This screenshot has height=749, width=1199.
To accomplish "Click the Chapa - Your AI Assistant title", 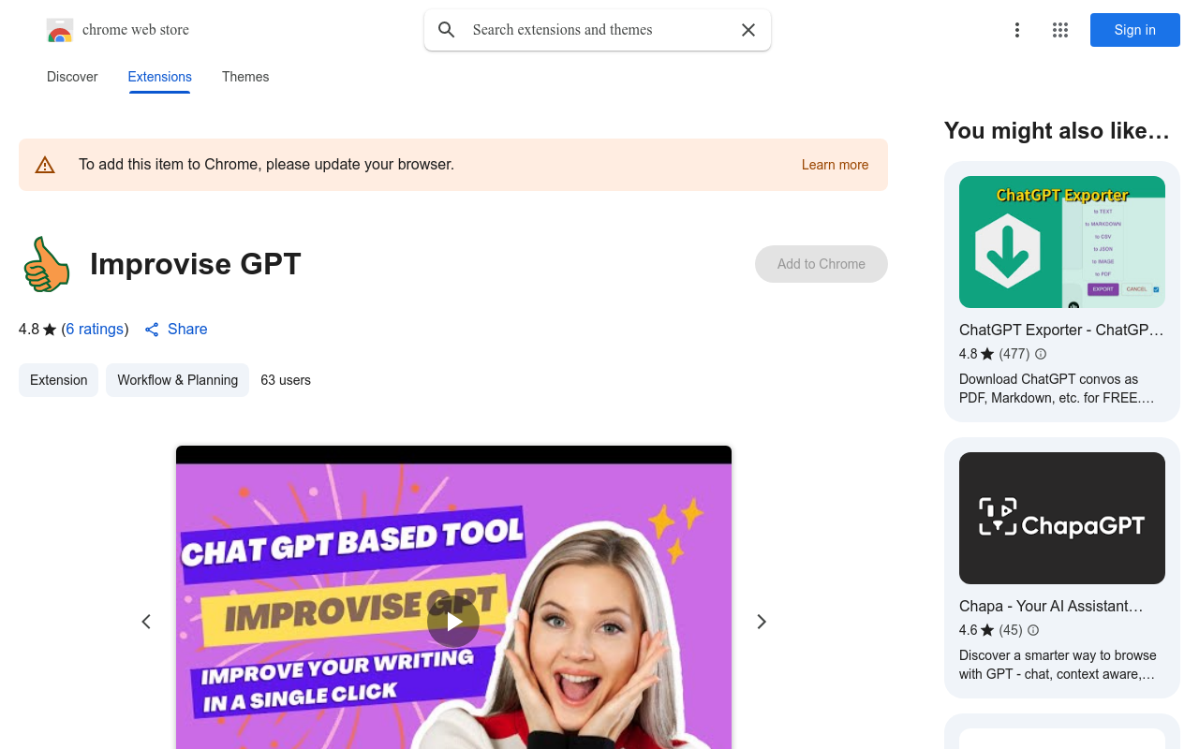I will pyautogui.click(x=1051, y=607).
